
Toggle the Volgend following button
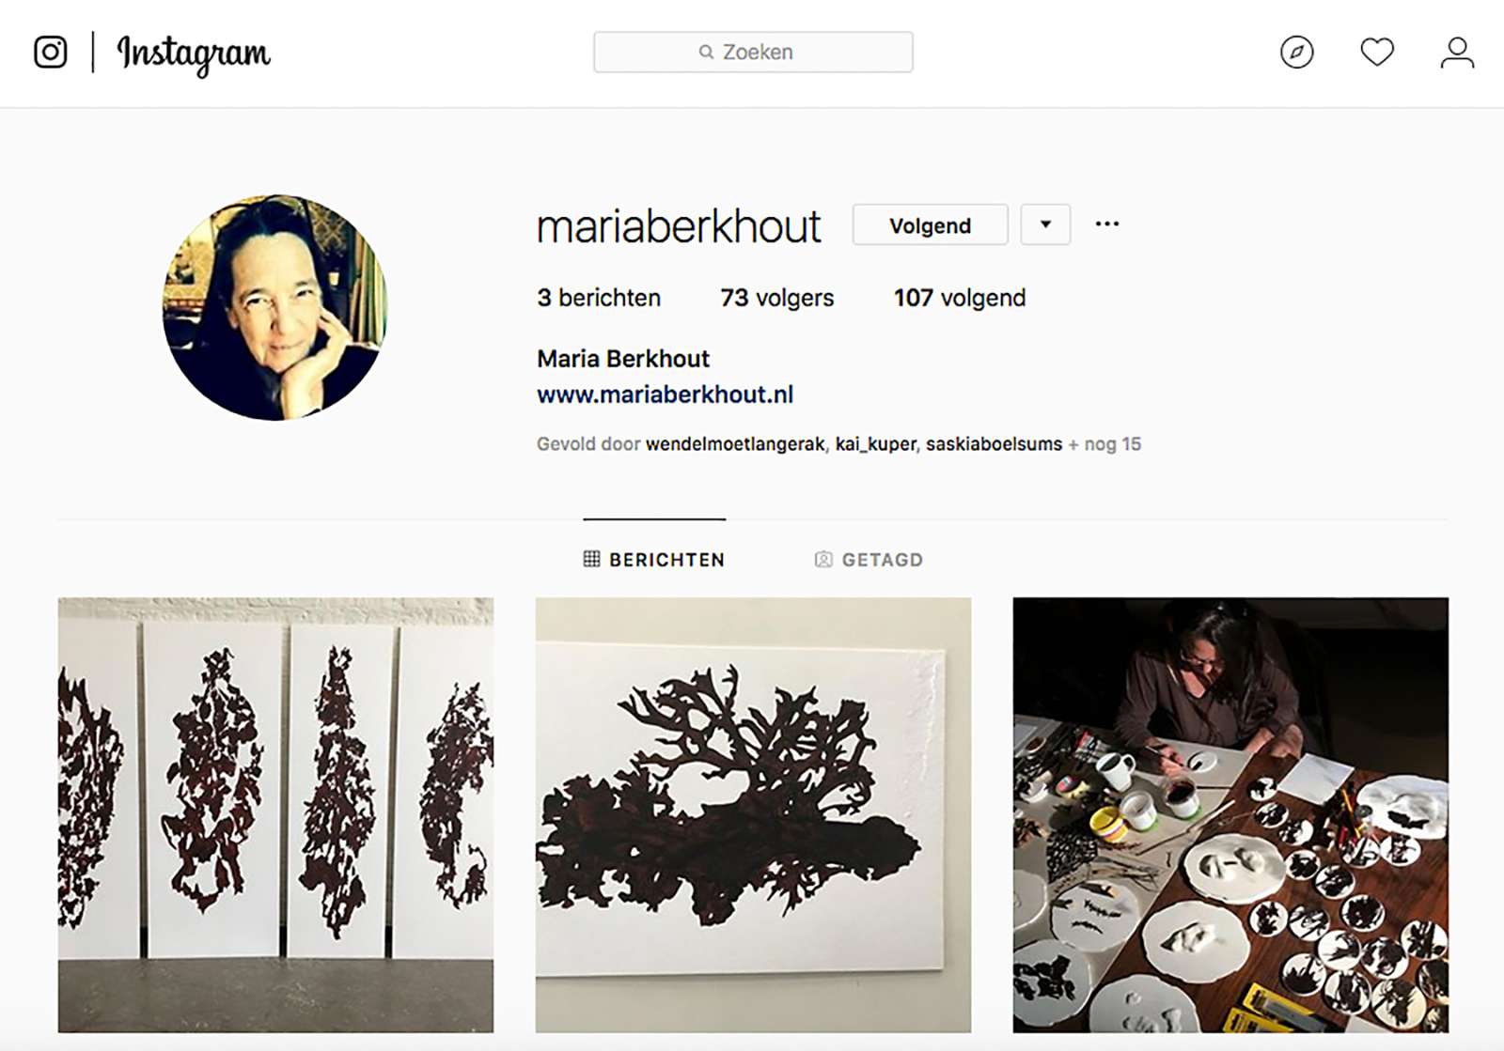[930, 225]
